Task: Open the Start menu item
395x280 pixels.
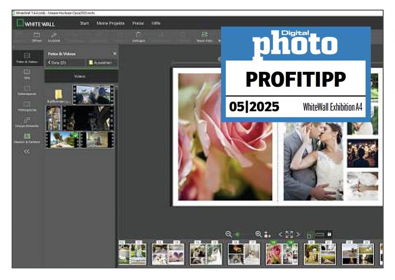Action: click(x=85, y=23)
